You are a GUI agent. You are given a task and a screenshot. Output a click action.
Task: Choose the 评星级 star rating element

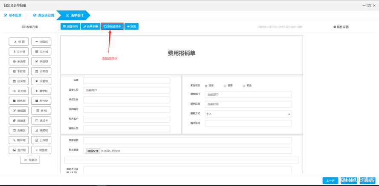coord(41,81)
